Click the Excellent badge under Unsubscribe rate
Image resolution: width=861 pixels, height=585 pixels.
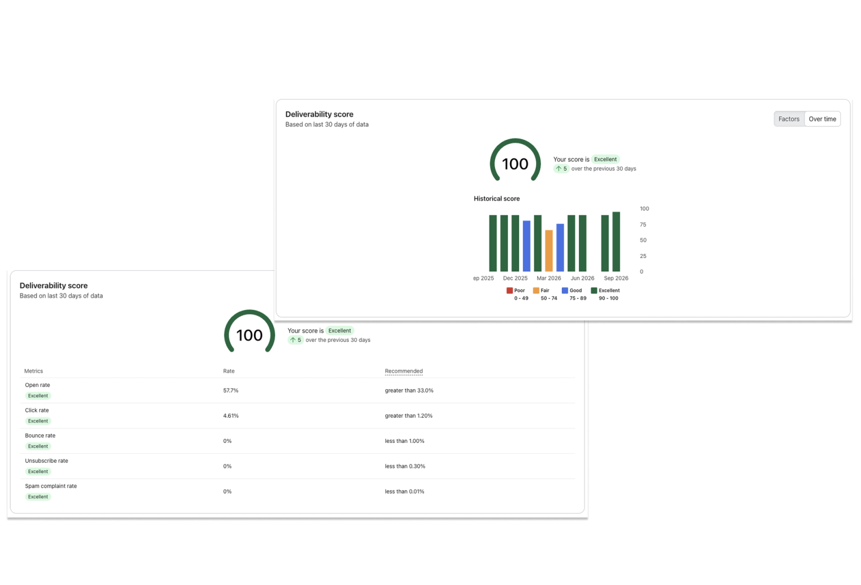tap(38, 471)
